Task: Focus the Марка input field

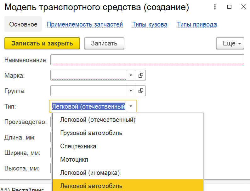Action: pyautogui.click(x=88, y=75)
